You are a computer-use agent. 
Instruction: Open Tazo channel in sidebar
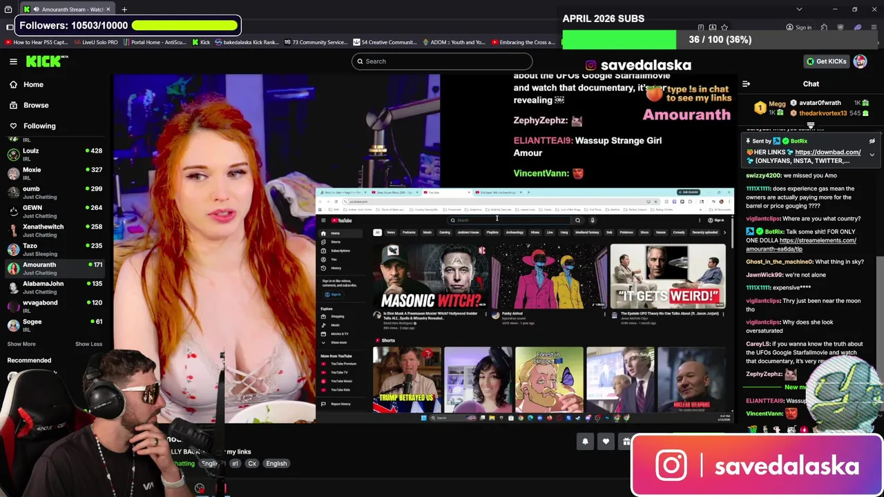(55, 250)
